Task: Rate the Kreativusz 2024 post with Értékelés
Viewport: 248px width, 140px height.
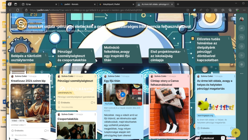Action: 17,131
